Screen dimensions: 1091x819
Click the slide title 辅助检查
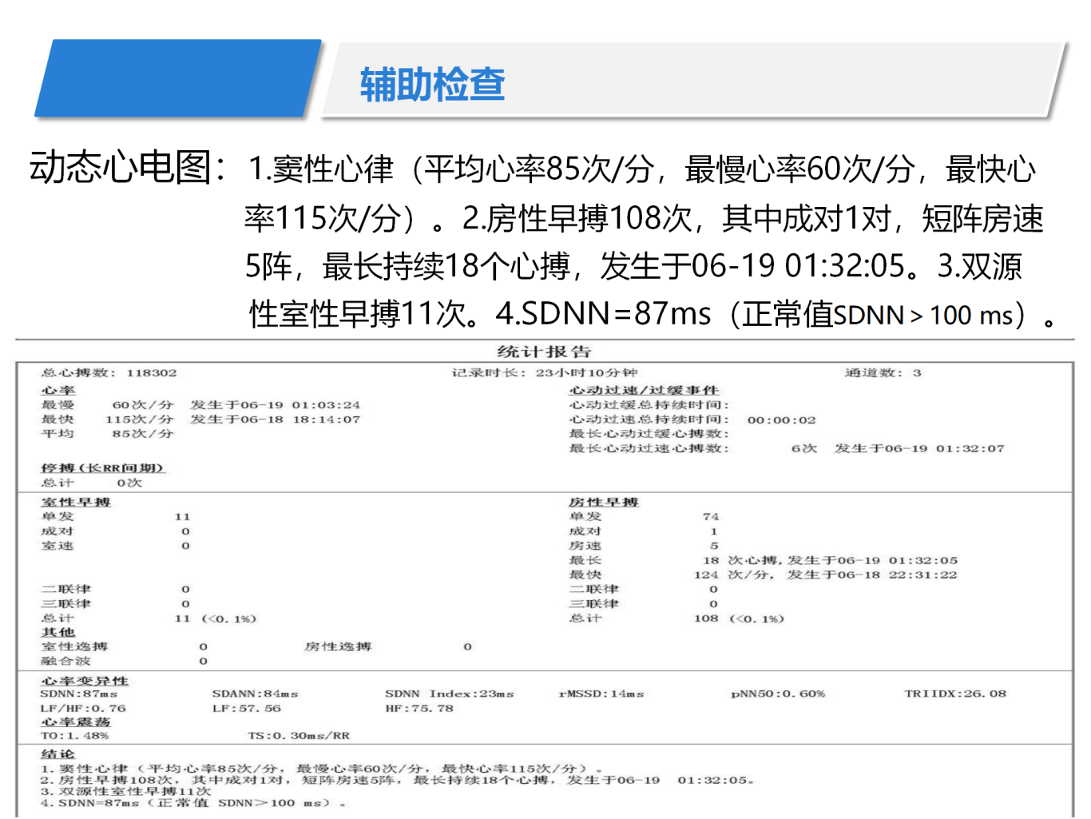[x=432, y=84]
